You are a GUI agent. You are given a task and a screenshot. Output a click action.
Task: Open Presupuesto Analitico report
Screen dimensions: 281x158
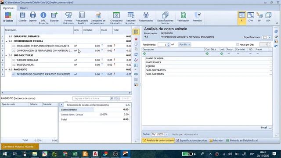(82, 18)
